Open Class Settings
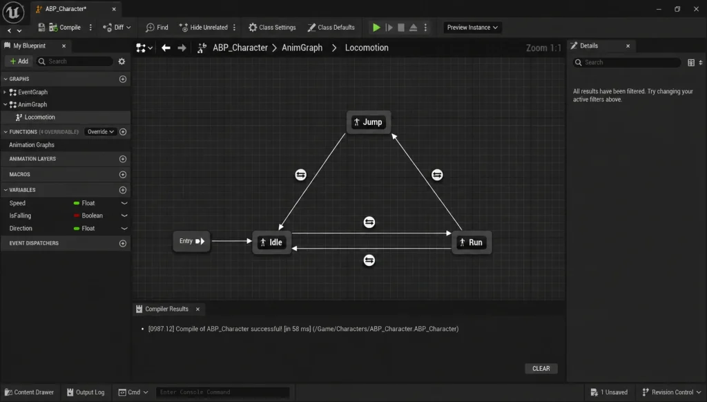The height and width of the screenshot is (402, 707). [x=272, y=28]
